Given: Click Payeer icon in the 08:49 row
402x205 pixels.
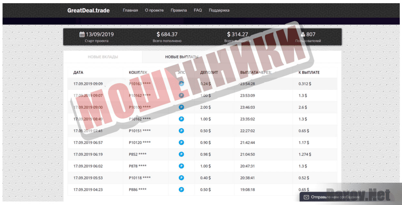Looking at the screenshot, I should (x=181, y=119).
